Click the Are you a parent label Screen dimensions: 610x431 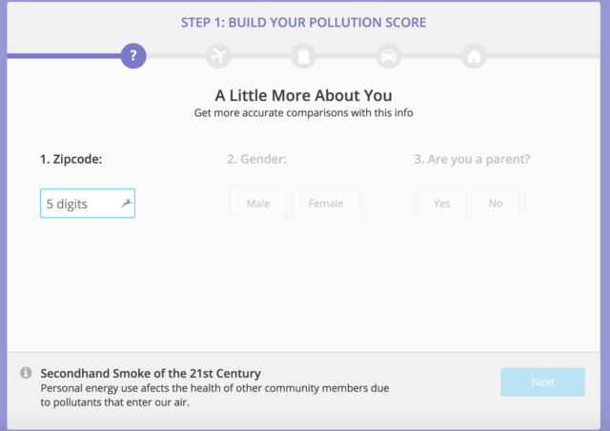click(472, 159)
